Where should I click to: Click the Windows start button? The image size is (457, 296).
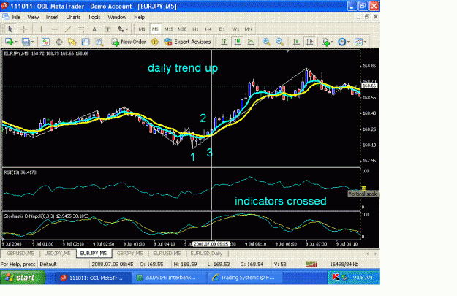(23, 278)
